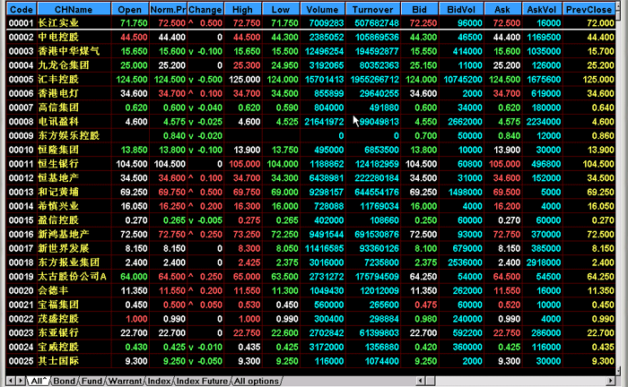Click volume value 12496254
Image resolution: width=628 pixels, height=387 pixels.
(x=324, y=51)
